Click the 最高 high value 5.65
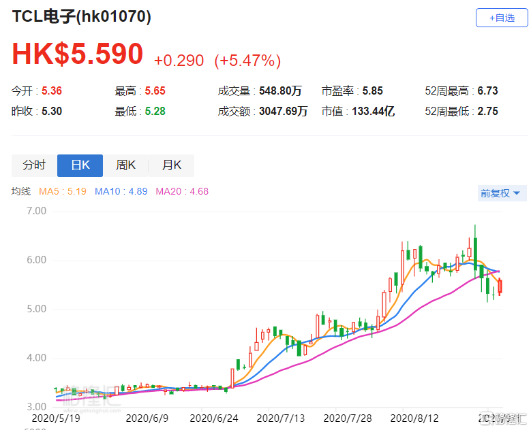Viewport: 531px width, 430px height. 155,90
